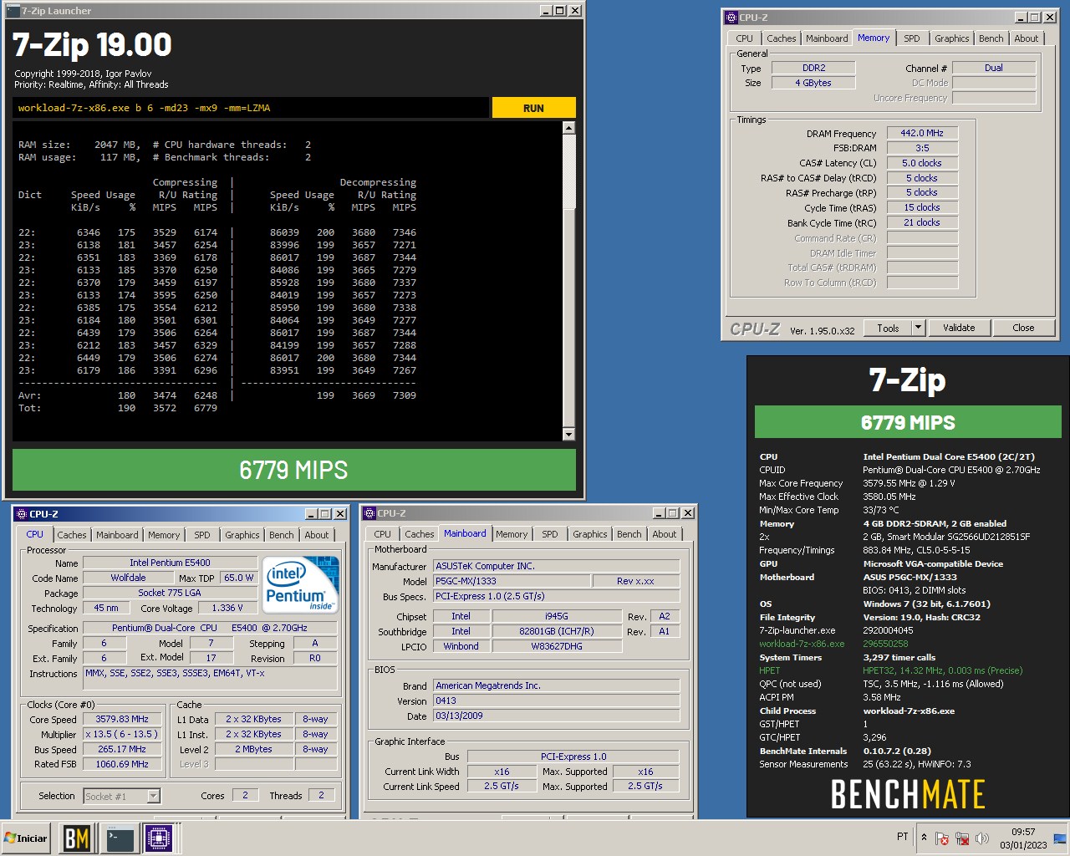Open Caches tab in CPU-Z processor window
Viewport: 1070px width, 856px height.
click(x=72, y=535)
